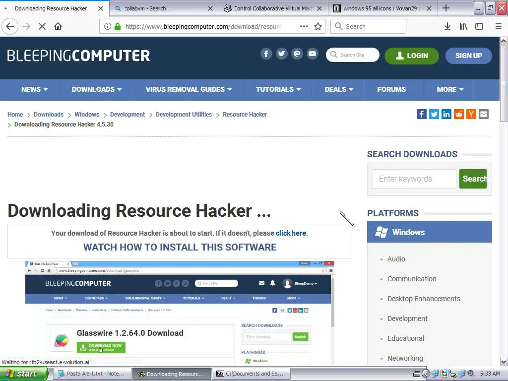Focus the Enter keywords downloads field
Viewport: 508px width, 381px height.
(x=414, y=179)
